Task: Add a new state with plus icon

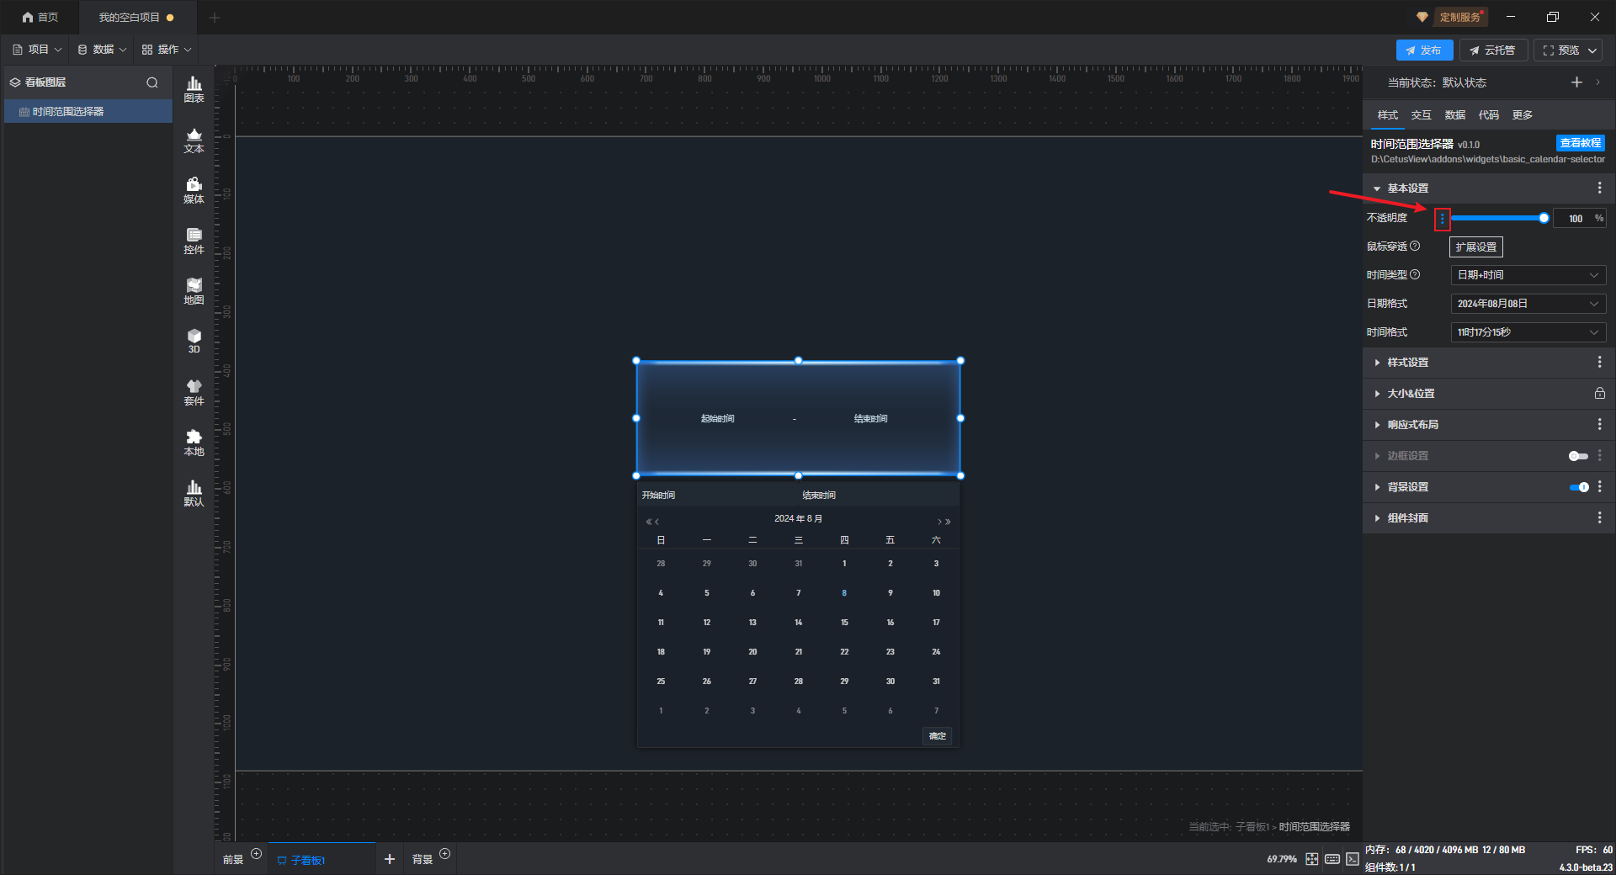Action: click(1576, 82)
